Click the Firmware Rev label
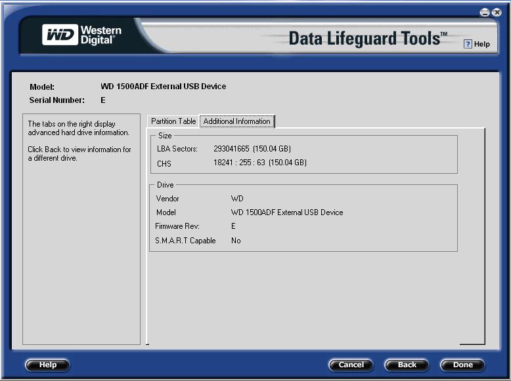 click(177, 226)
